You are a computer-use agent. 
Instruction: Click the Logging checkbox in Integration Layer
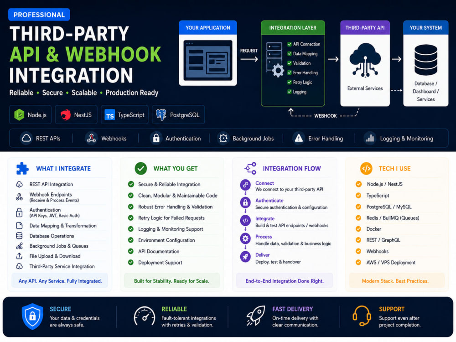pyautogui.click(x=290, y=92)
